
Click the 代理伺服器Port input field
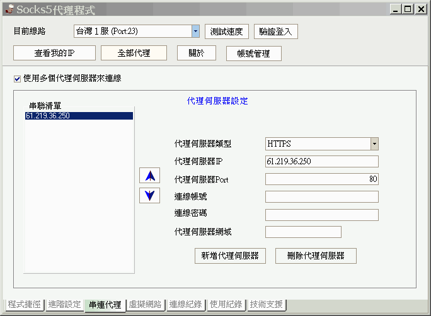tap(322, 179)
